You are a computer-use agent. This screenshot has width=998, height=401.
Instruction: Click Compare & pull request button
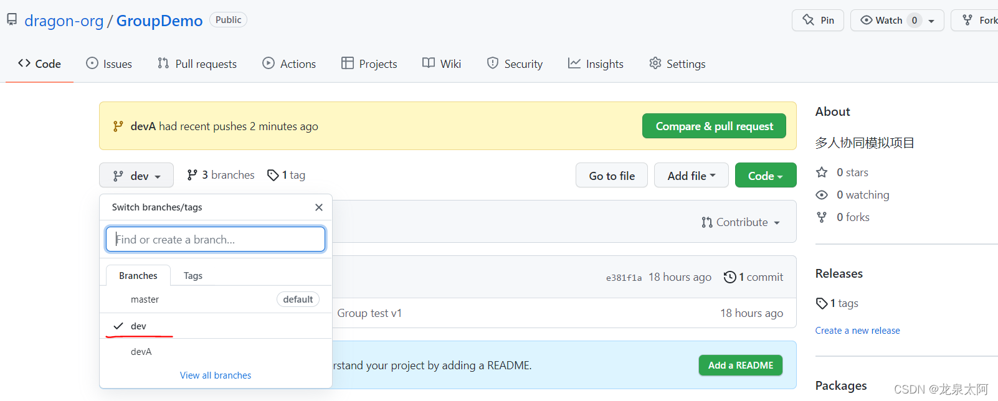click(714, 126)
